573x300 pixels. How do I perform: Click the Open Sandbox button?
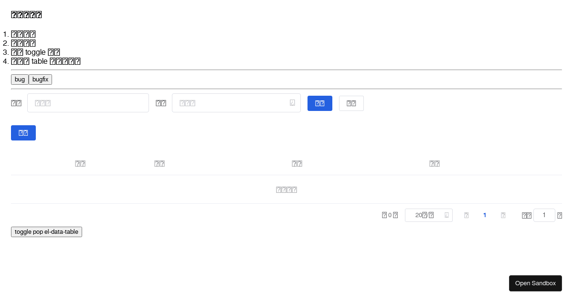coord(535,283)
